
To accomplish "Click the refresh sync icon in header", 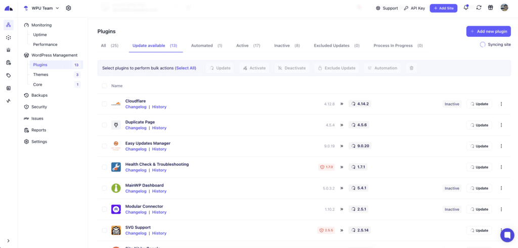I will pos(479,8).
